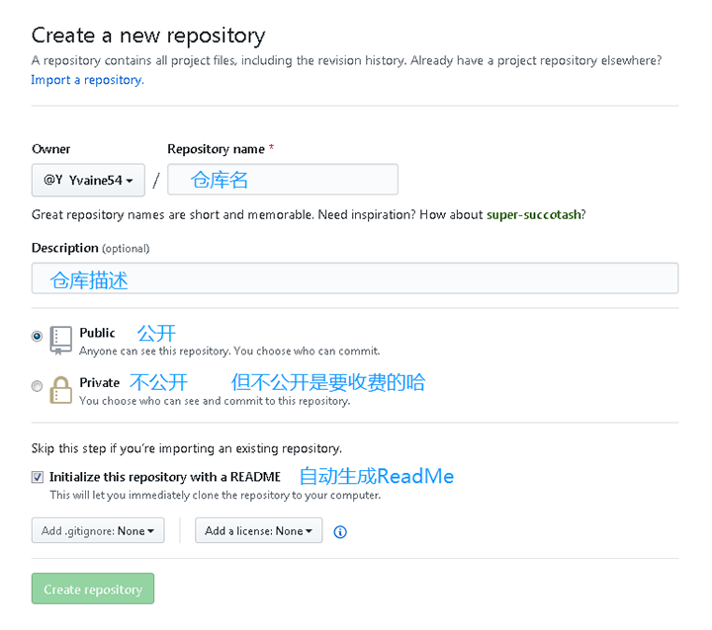Open the Import a repository link
The width and height of the screenshot is (712, 630).
87,80
